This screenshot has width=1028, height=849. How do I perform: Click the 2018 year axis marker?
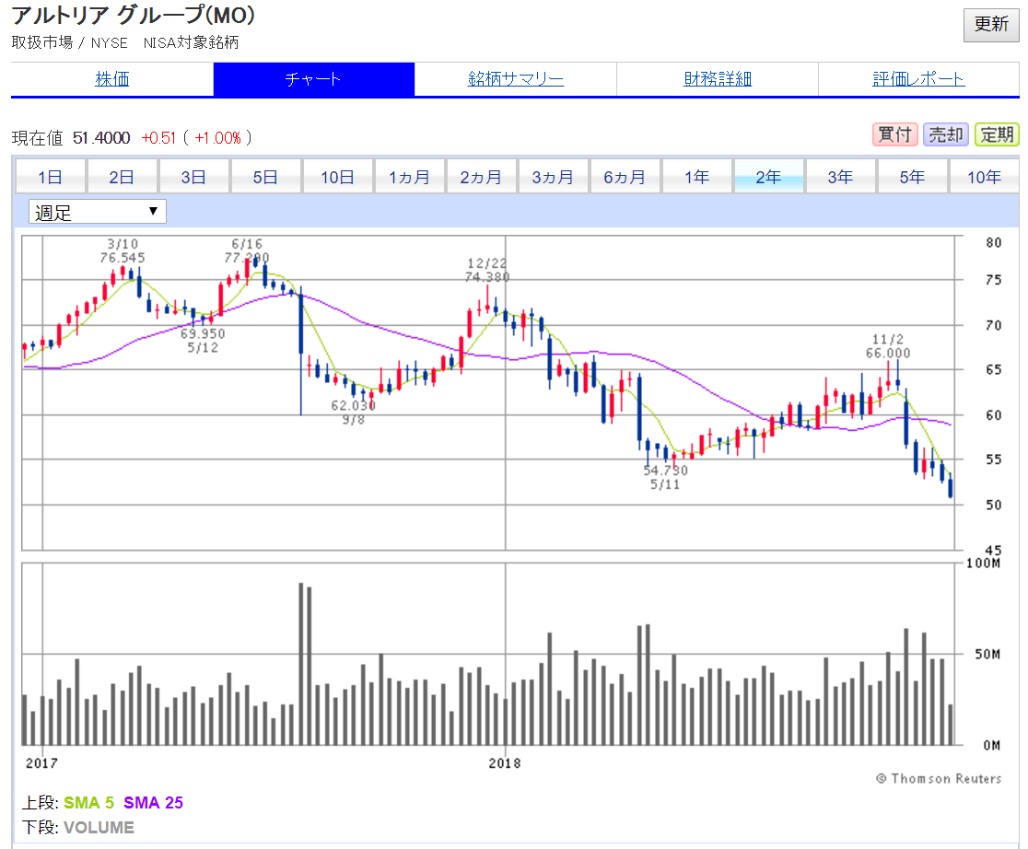[x=505, y=763]
